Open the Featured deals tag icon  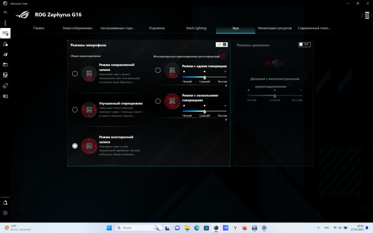[5, 86]
